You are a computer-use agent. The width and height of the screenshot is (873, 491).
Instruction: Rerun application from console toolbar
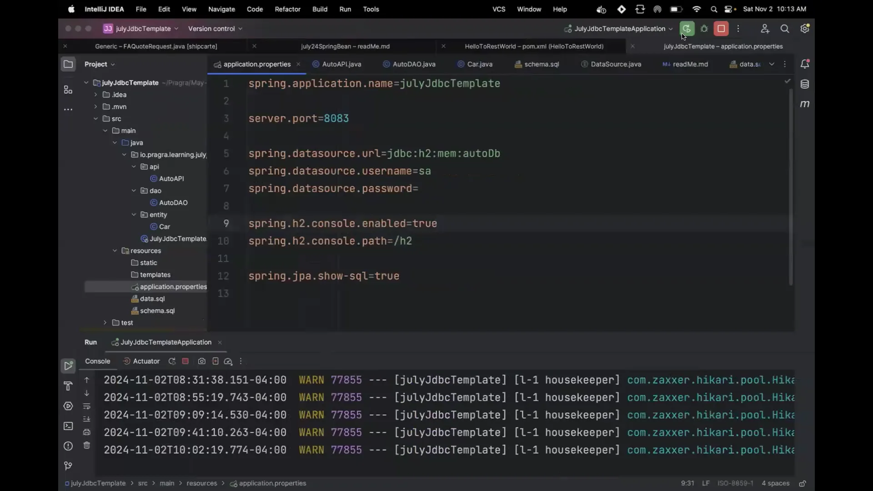(x=172, y=361)
